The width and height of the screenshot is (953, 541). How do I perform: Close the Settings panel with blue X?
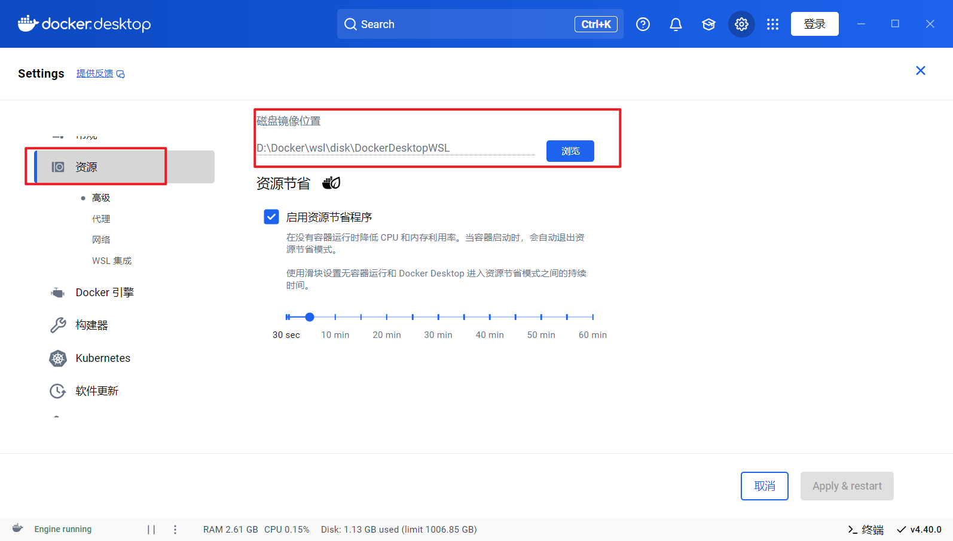921,70
